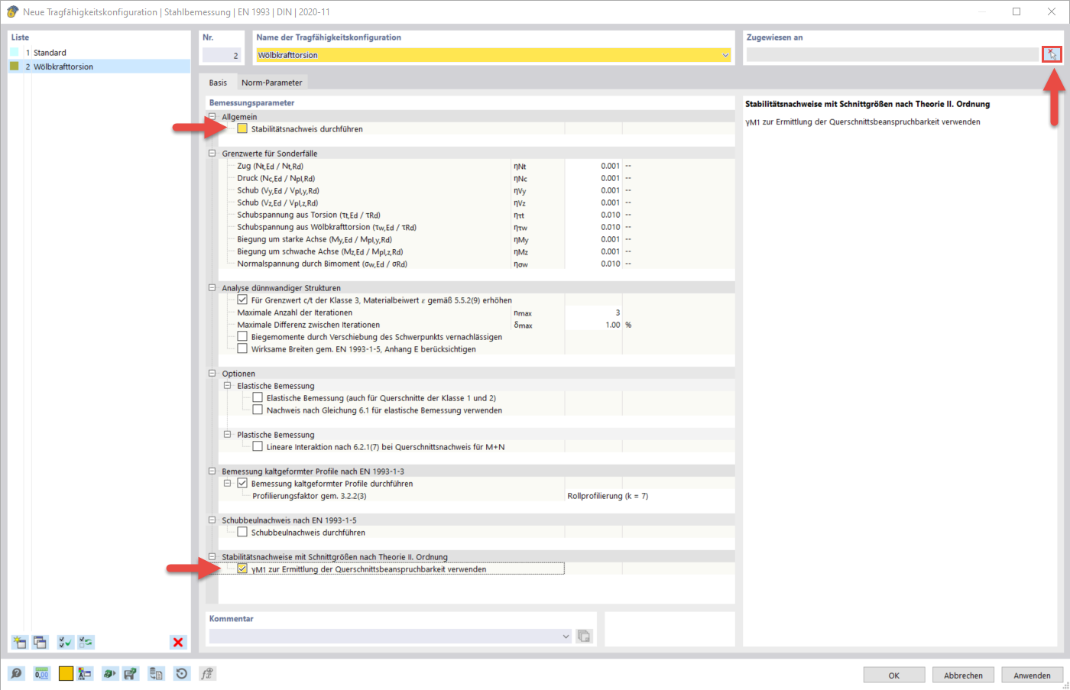Viewport: 1070px width, 690px height.
Task: Click the yellow color square in bottom bar
Action: (66, 673)
